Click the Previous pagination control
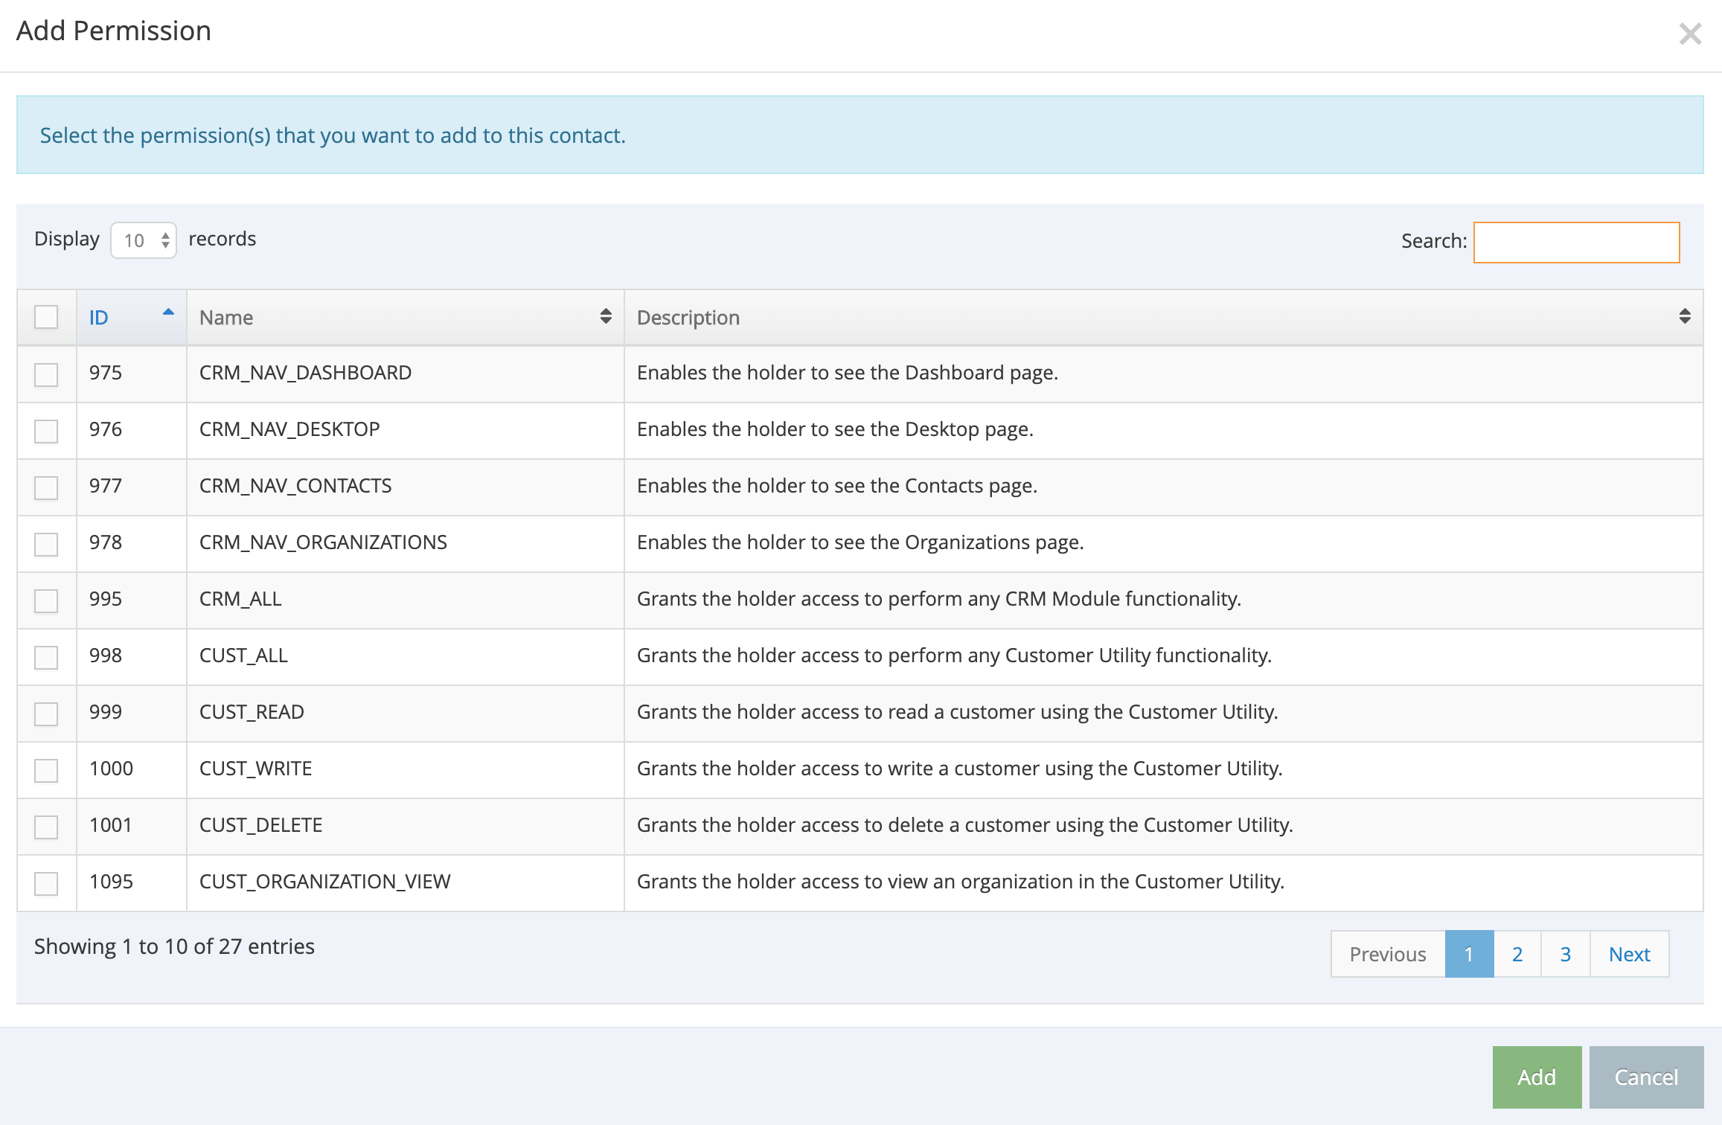1722x1125 pixels. click(x=1387, y=954)
